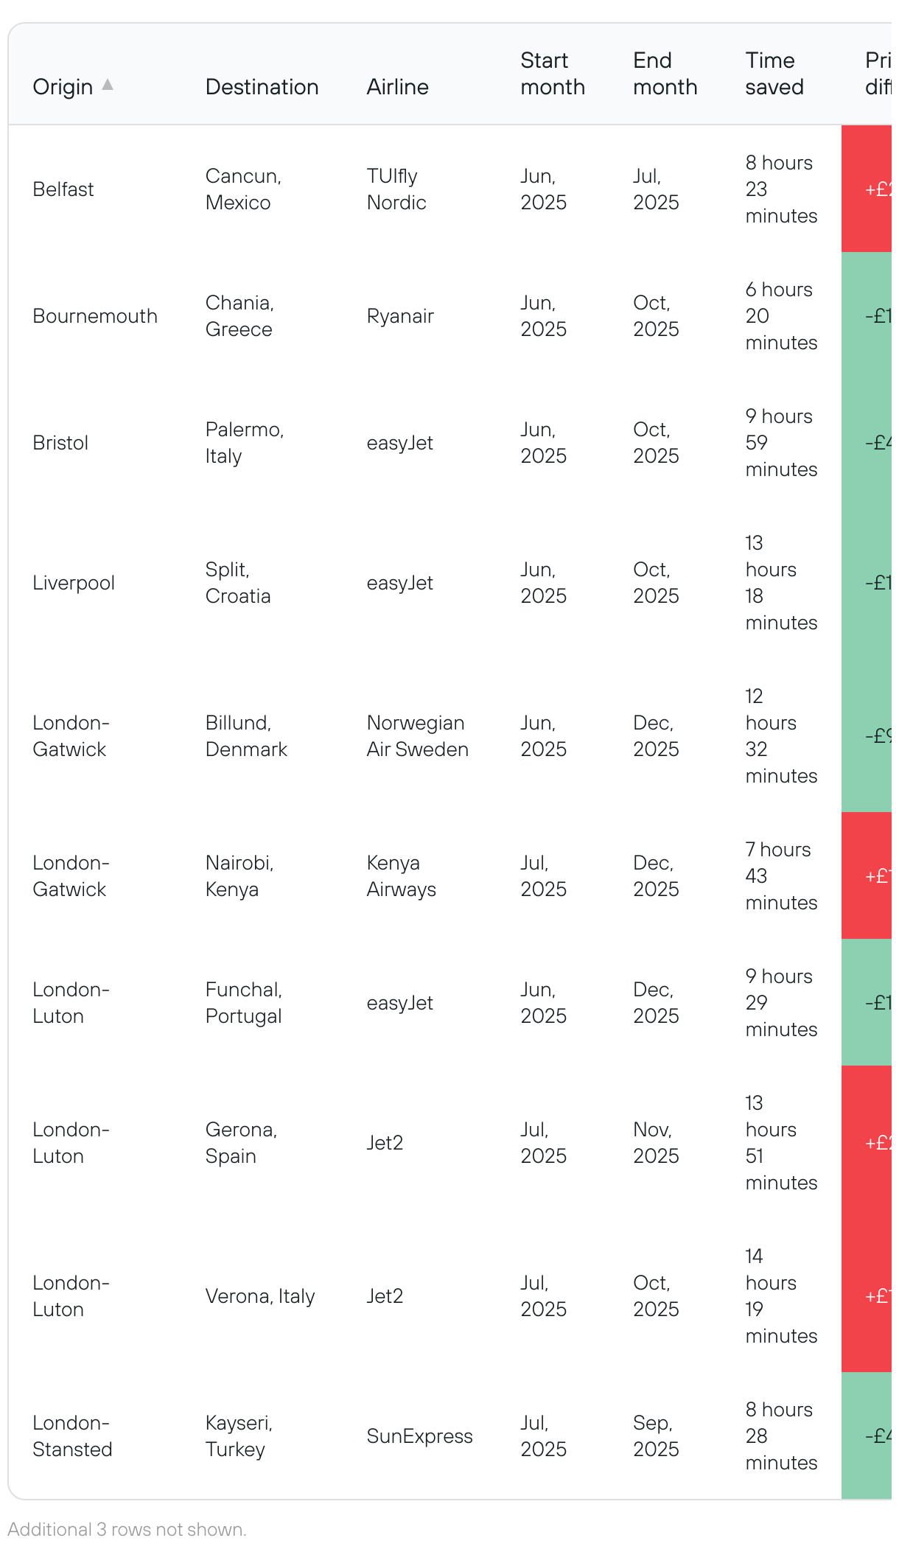Select the Liverpool origin cell

point(74,583)
